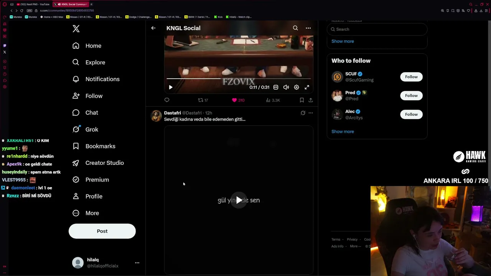The width and height of the screenshot is (491, 276).
Task: Share the FZOVIX video post
Action: [x=311, y=100]
